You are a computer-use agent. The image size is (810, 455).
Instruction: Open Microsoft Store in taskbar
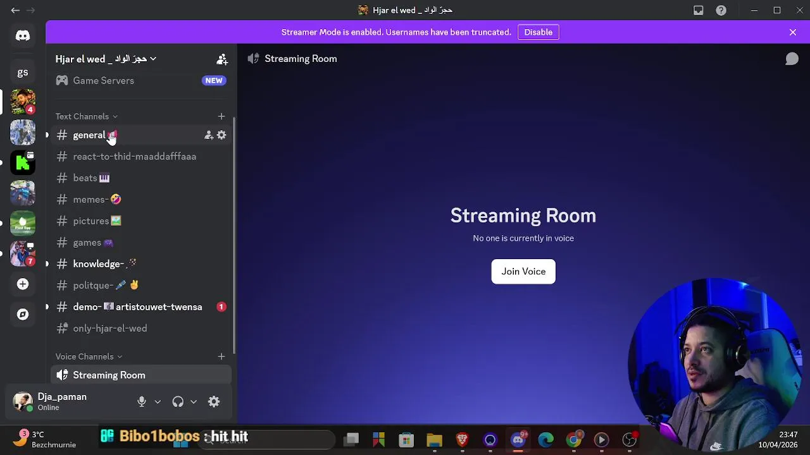coord(406,440)
